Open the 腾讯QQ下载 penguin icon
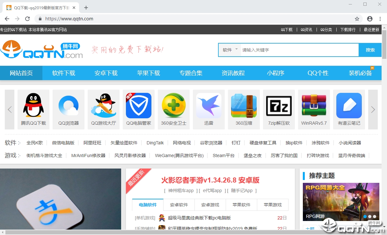This screenshot has height=235, width=387. point(33,106)
